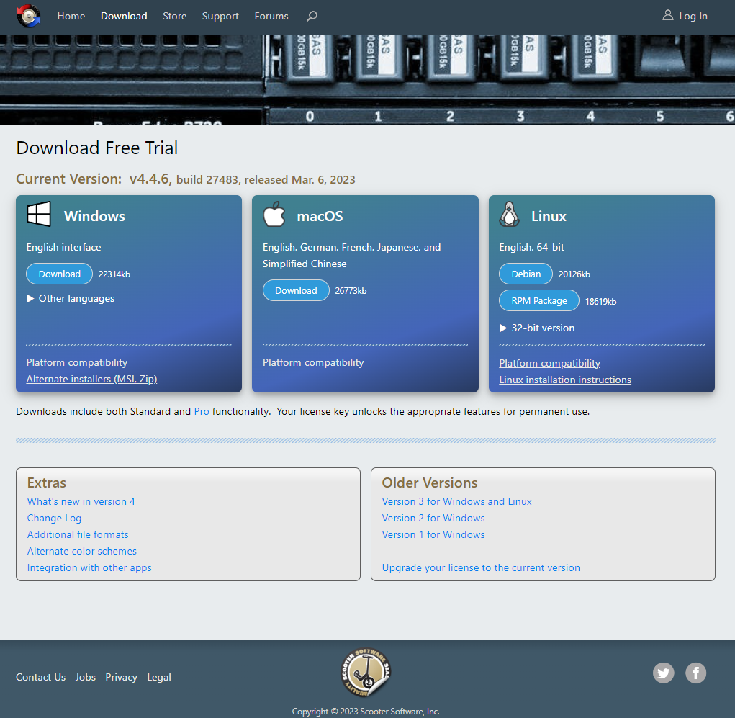Expand the 32-bit version section
Viewport: 735px width, 718px height.
[x=537, y=328]
